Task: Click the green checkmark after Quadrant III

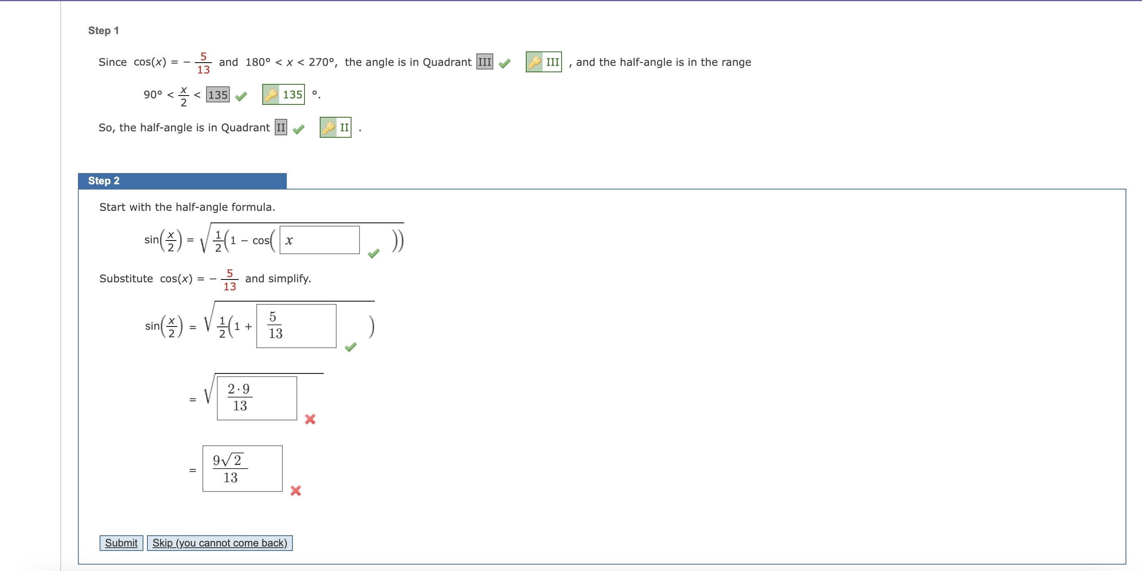Action: (x=505, y=64)
